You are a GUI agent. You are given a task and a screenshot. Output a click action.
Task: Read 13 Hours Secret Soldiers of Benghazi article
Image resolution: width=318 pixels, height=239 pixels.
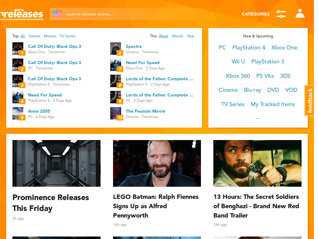pyautogui.click(x=256, y=206)
